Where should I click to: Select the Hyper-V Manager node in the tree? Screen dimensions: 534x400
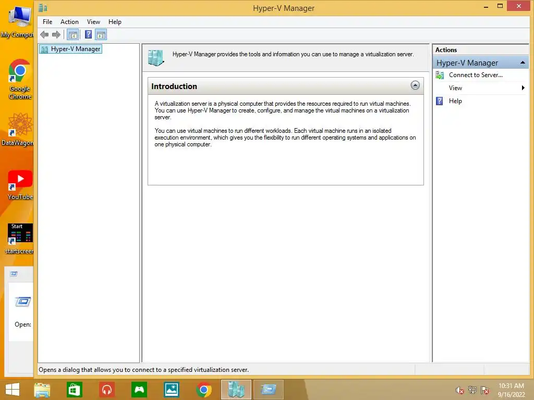pyautogui.click(x=71, y=49)
